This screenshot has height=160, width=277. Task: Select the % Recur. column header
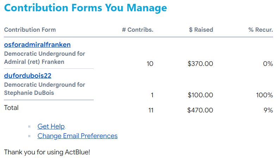click(x=260, y=30)
